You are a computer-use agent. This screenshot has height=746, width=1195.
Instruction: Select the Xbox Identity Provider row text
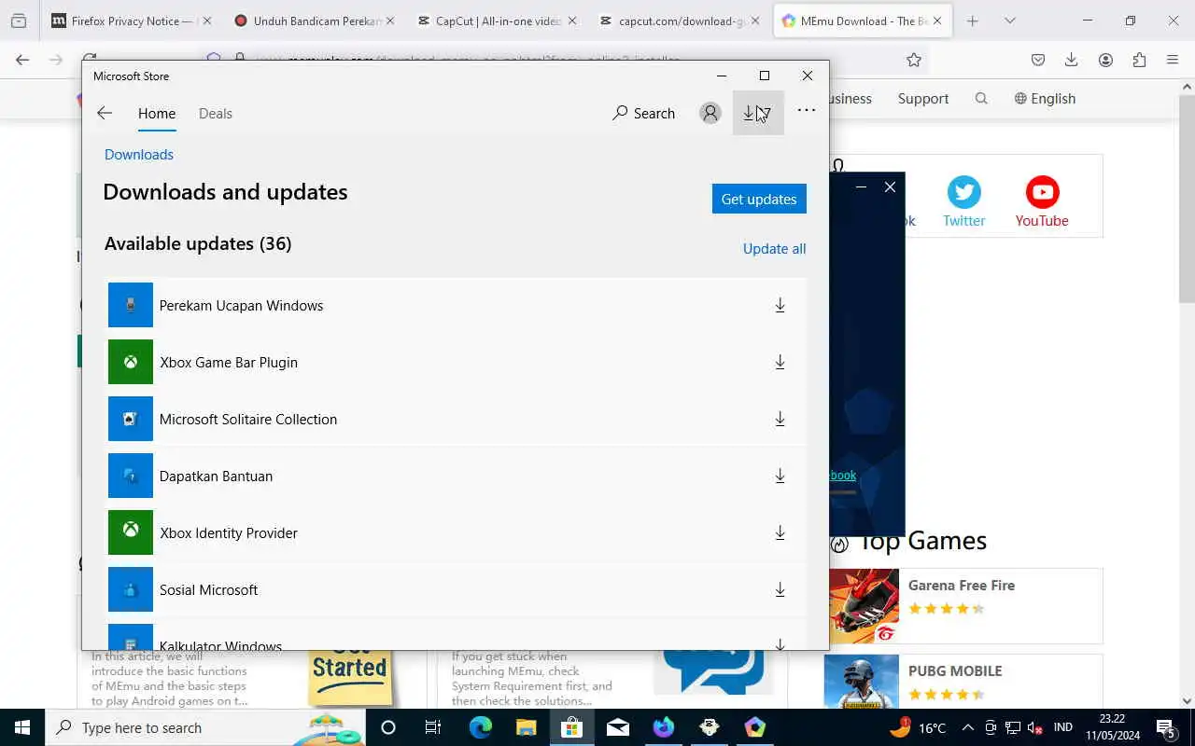[229, 532]
